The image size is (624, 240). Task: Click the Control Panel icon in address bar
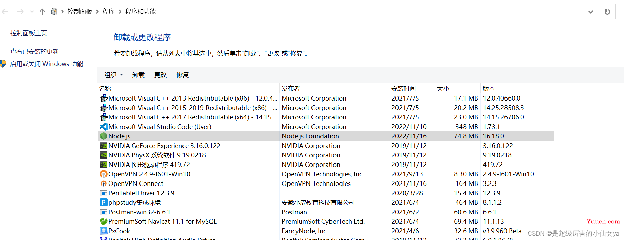(54, 12)
